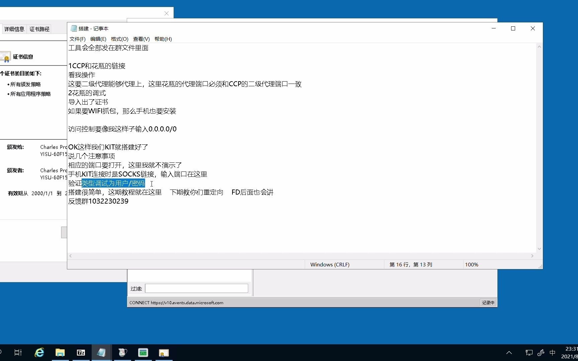Screen dimensions: 578x361
Task: Click the Notepad icon in the title bar
Action: click(x=74, y=28)
